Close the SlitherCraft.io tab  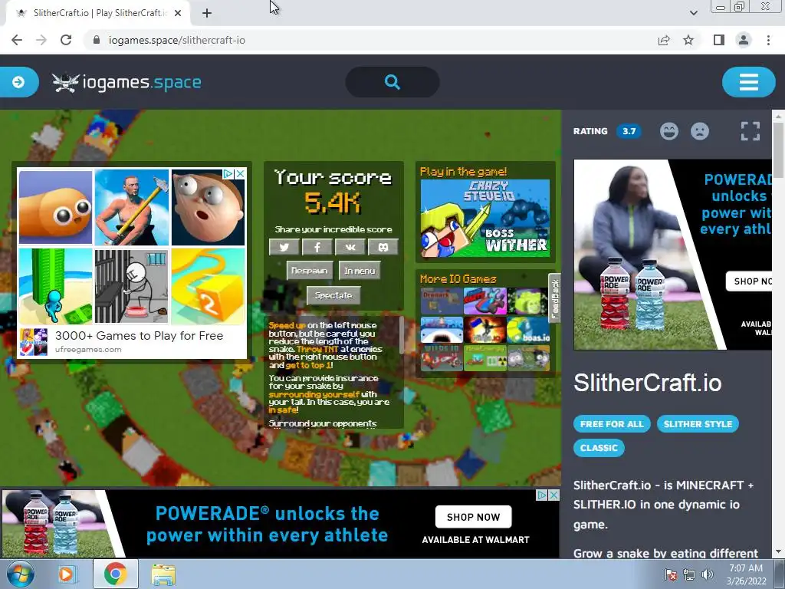(x=178, y=14)
